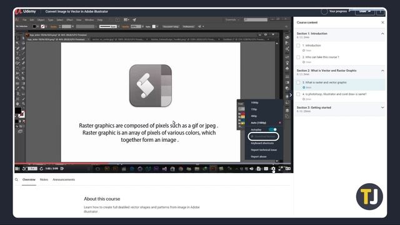Click the black fill swatch in control bar

tap(34, 26)
